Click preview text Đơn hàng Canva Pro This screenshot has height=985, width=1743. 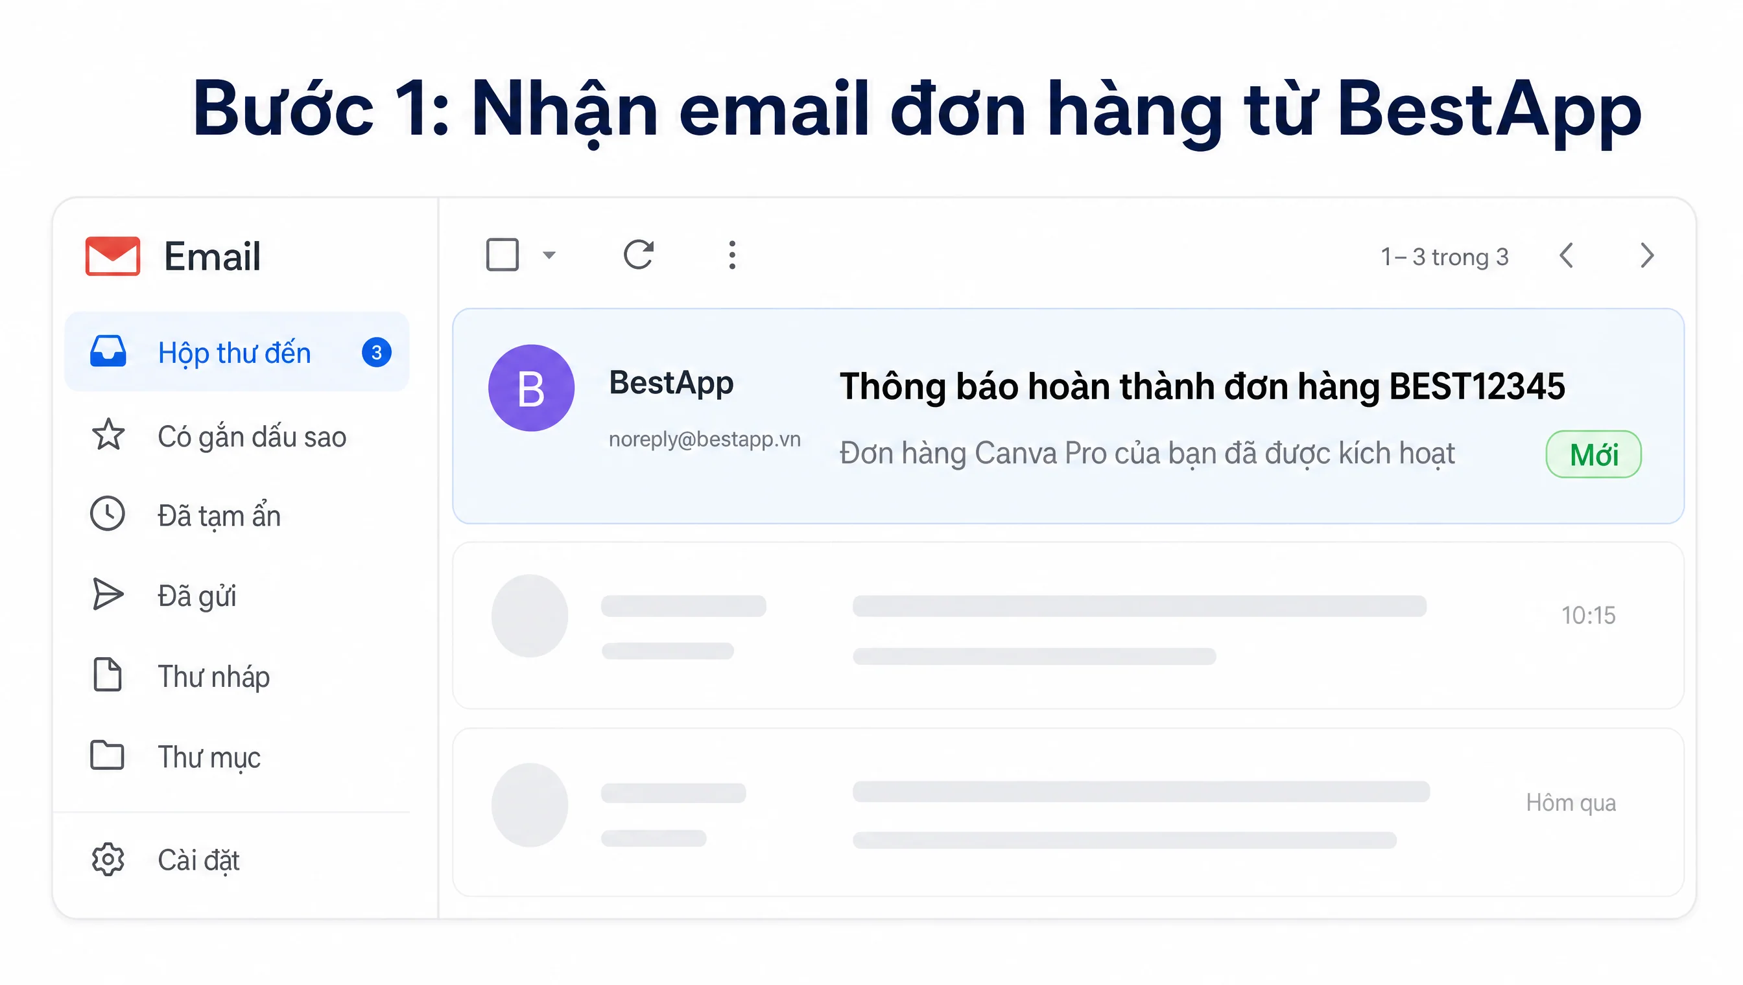pos(1146,453)
